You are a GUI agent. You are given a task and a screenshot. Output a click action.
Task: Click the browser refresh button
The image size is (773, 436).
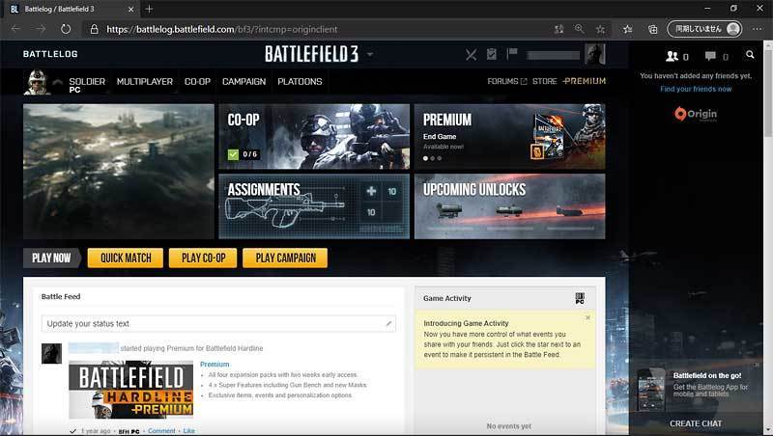(x=66, y=29)
